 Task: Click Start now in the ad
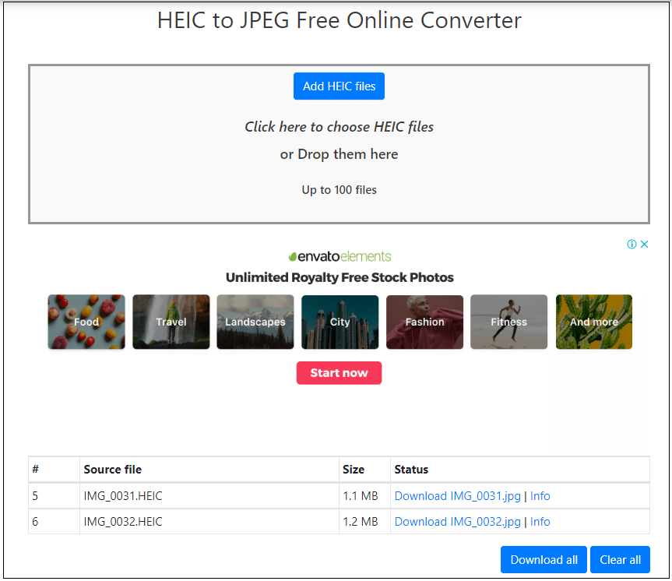[x=339, y=372]
